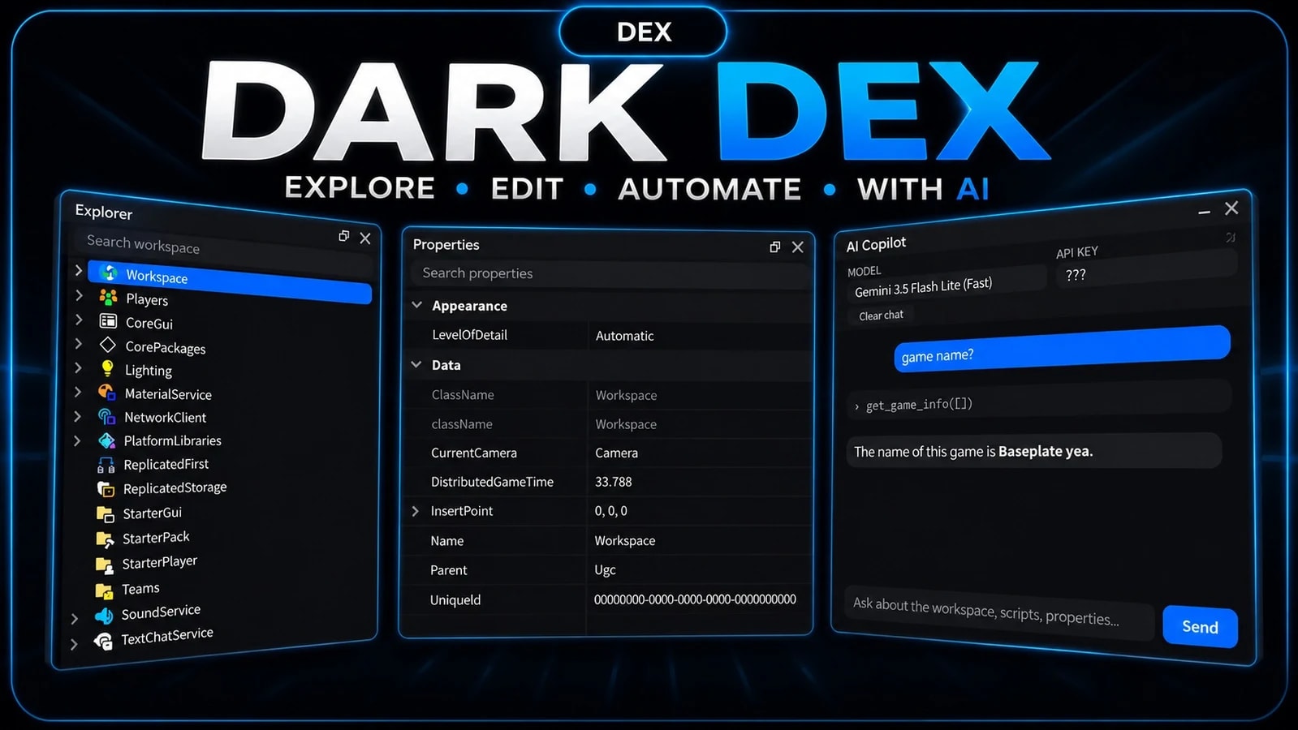
Task: Collapse the Appearance properties section
Action: [x=417, y=305]
